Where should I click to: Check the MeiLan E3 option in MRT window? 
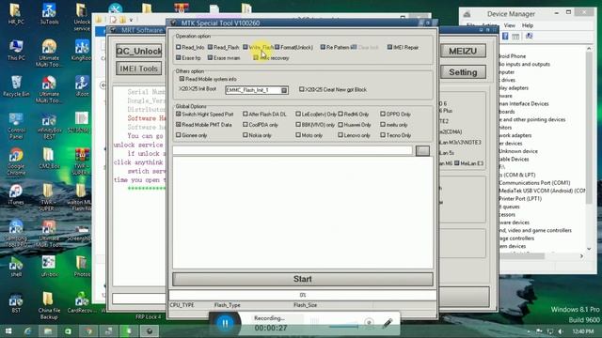[x=457, y=163]
